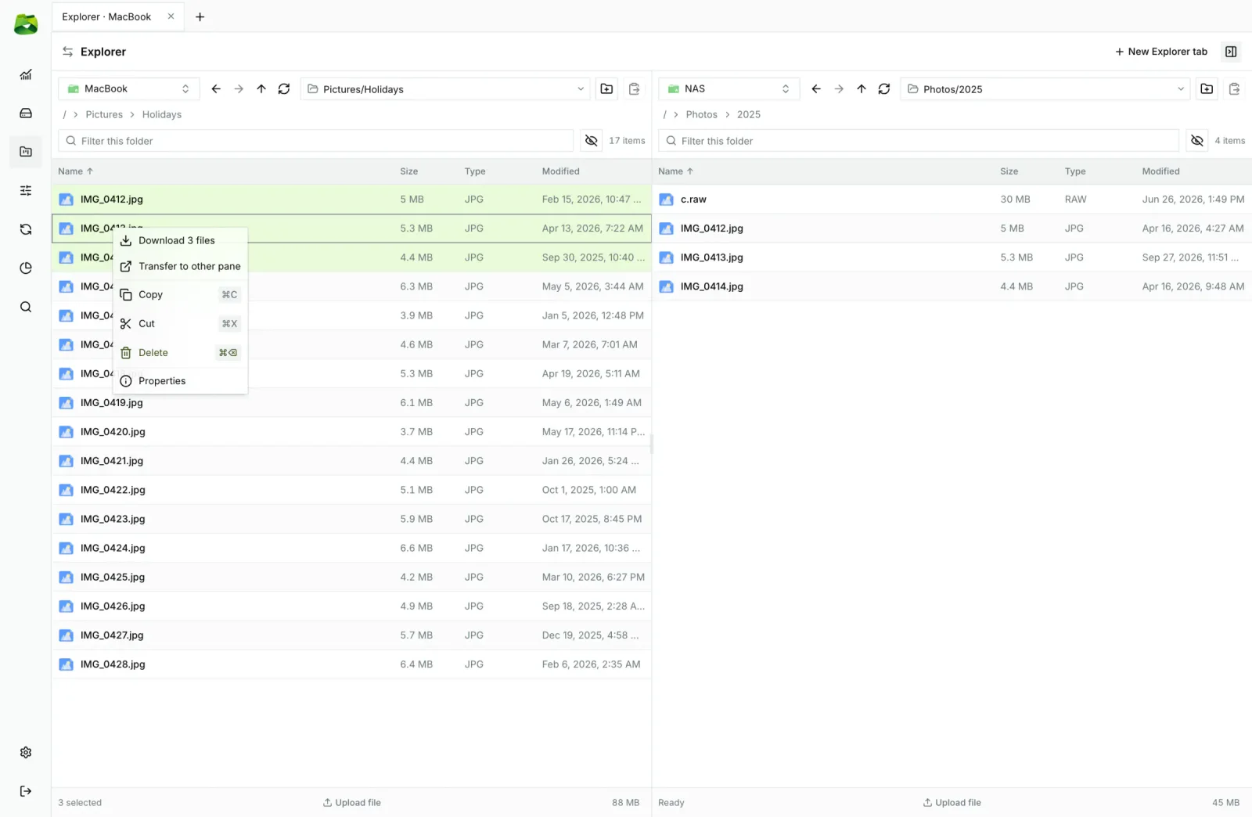Expand the Pictures/Holidays path dropdown
The height and width of the screenshot is (817, 1252).
point(581,89)
